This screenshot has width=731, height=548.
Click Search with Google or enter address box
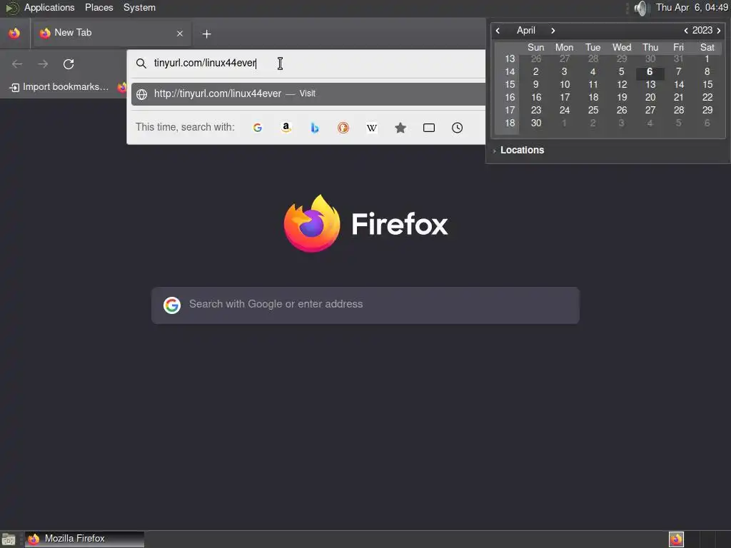click(x=365, y=305)
